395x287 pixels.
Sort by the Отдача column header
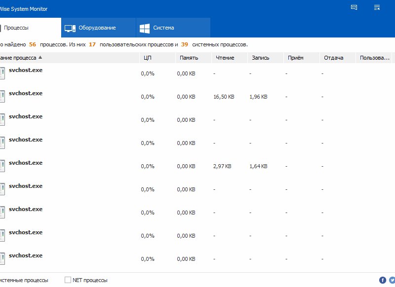click(x=338, y=58)
